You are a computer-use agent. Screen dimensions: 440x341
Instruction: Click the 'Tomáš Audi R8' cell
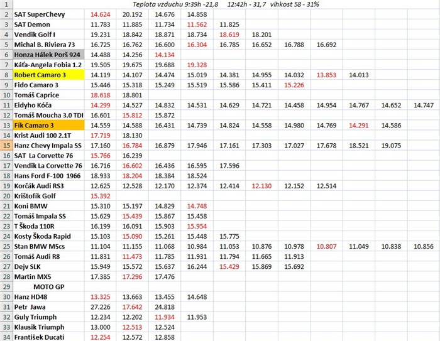pos(48,257)
